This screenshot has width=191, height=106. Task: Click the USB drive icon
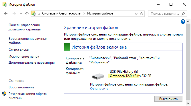point(98,76)
